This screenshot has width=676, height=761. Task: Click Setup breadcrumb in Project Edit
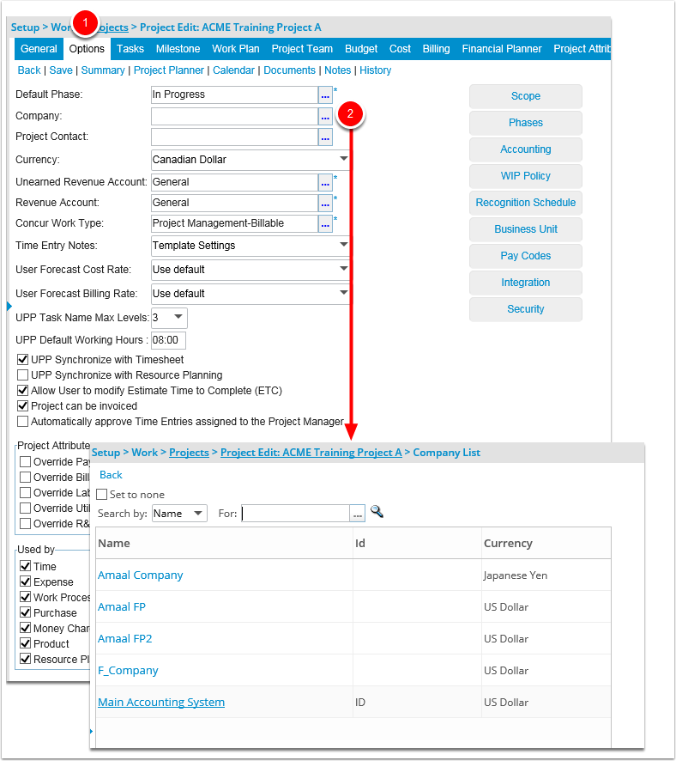pyautogui.click(x=25, y=27)
